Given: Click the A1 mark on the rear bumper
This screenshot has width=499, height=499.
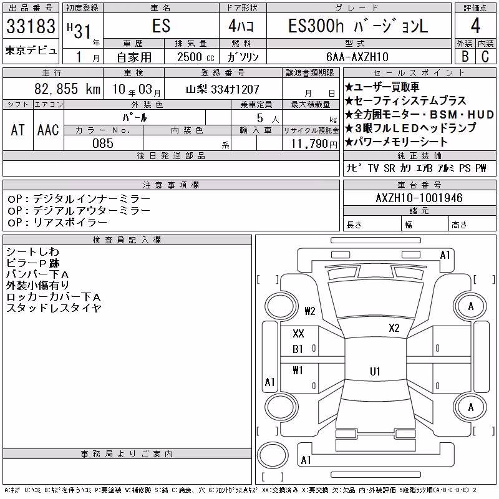Looking at the screenshot, I should [x=306, y=460].
